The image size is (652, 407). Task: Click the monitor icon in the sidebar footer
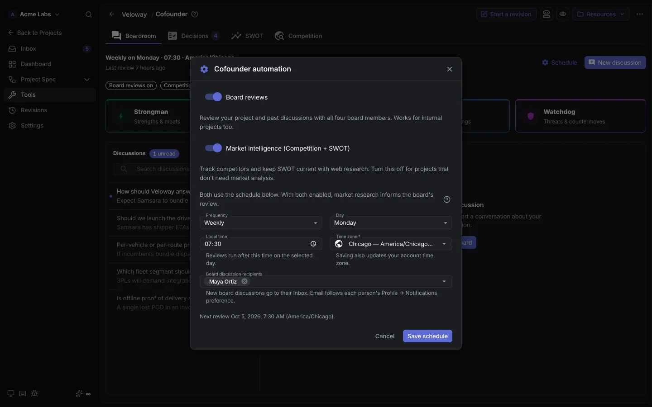point(11,393)
